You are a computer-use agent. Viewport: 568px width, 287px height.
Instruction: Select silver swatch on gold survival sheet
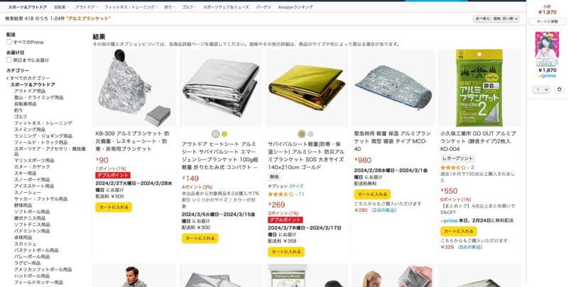pyautogui.click(x=310, y=134)
